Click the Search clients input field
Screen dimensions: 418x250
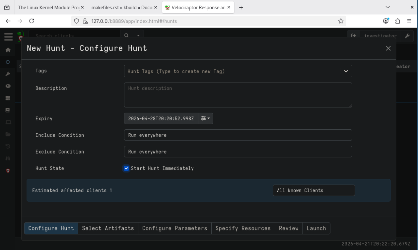tap(74, 35)
